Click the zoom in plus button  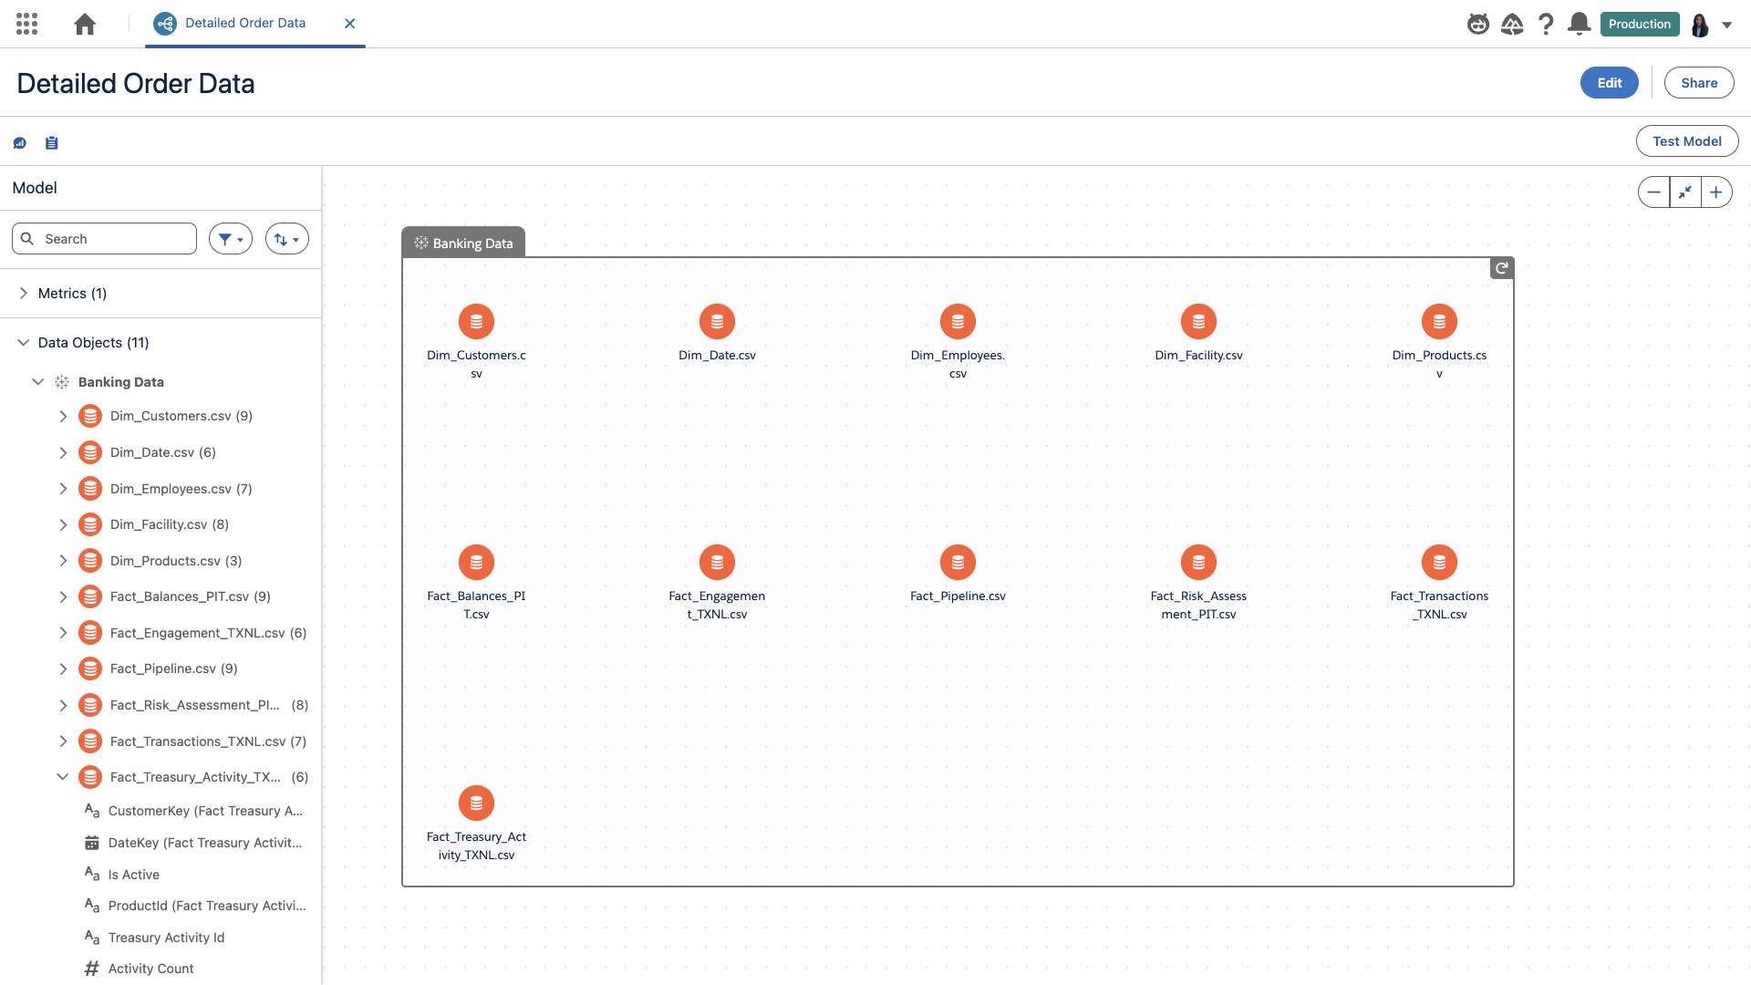[x=1715, y=192]
